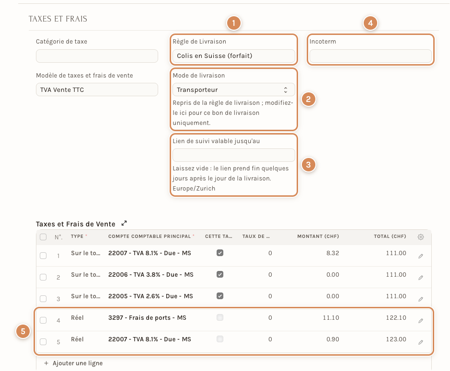Edit the Frais de ports row pencil
The height and width of the screenshot is (371, 450).
pyautogui.click(x=420, y=321)
